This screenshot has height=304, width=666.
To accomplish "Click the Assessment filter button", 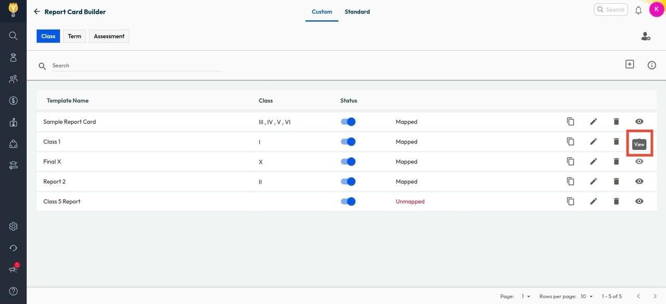I will (109, 36).
